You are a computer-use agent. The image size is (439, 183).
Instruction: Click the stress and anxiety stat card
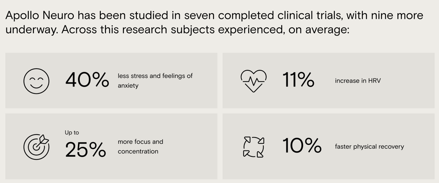[111, 80]
